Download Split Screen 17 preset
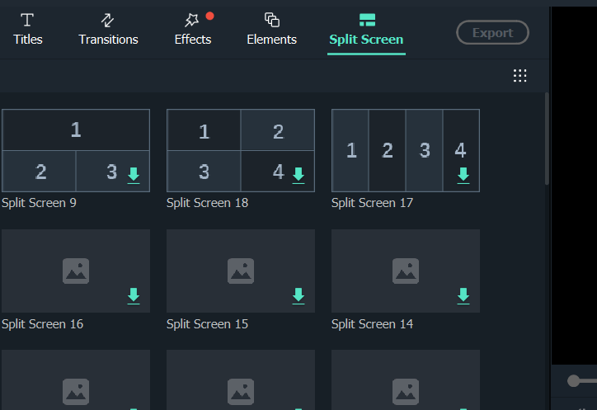The height and width of the screenshot is (410, 597). [463, 175]
